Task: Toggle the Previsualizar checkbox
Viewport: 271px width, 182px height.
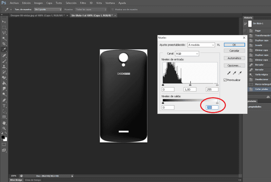Action: pyautogui.click(x=225, y=80)
